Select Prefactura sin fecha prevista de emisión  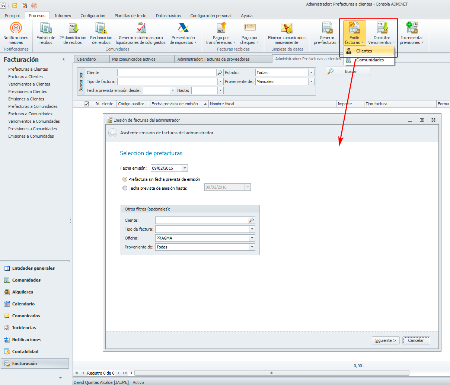(x=125, y=179)
